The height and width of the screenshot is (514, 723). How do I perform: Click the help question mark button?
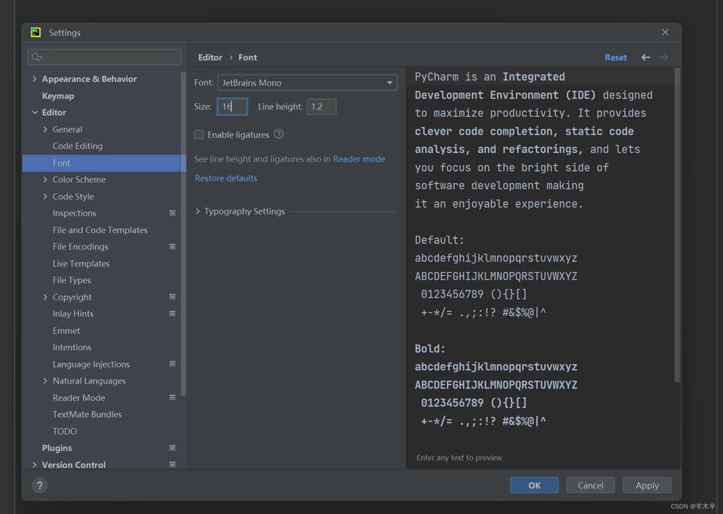click(40, 485)
